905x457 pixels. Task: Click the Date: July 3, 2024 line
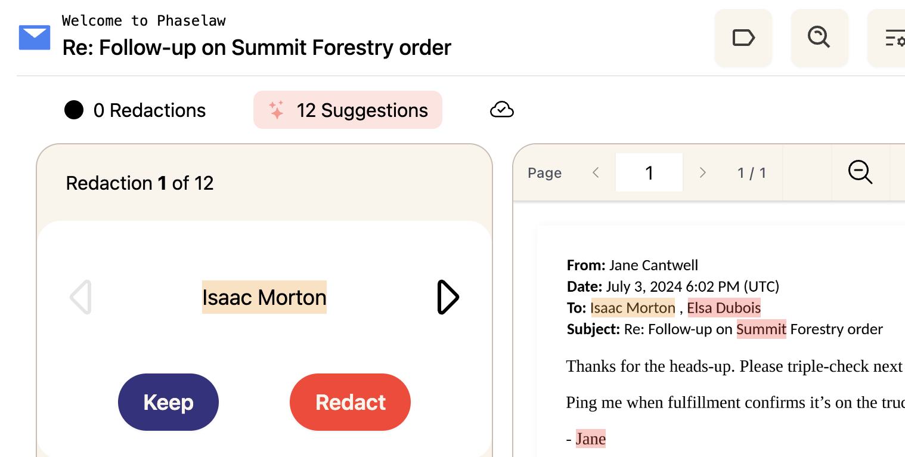[672, 286]
